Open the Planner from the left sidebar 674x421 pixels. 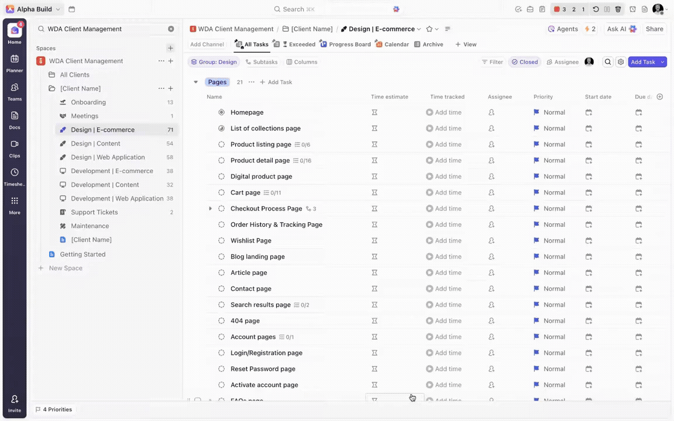click(15, 63)
